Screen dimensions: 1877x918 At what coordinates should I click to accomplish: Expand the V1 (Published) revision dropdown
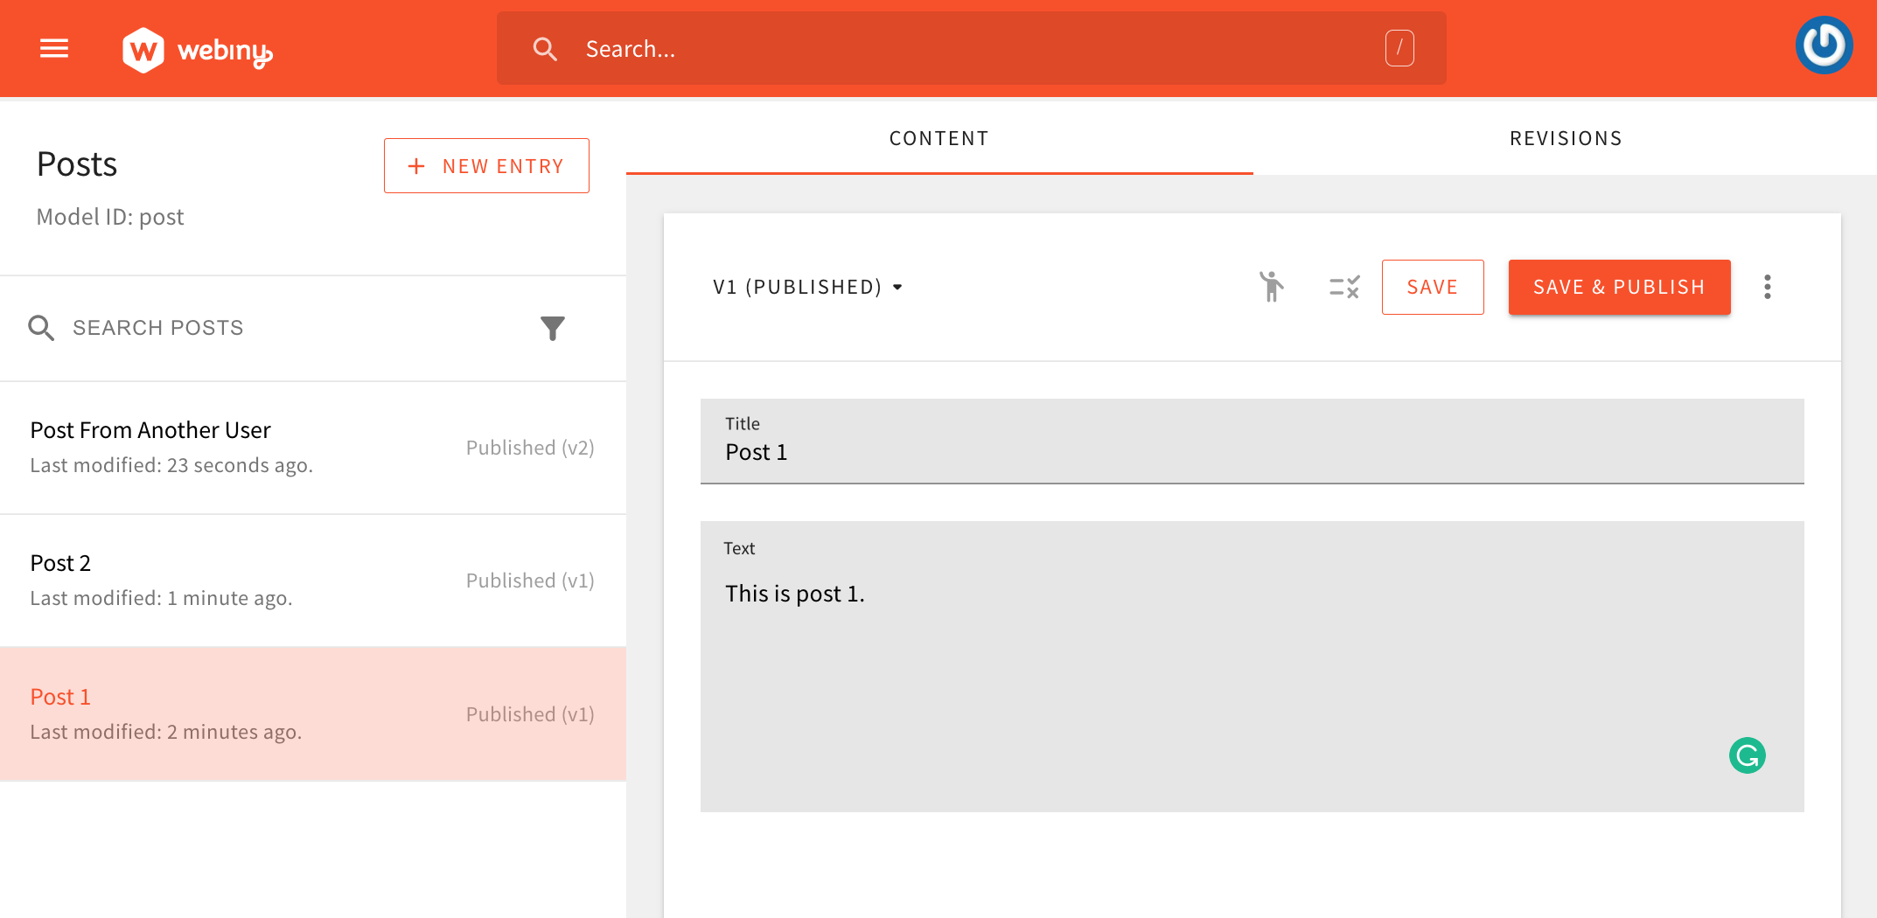(807, 287)
